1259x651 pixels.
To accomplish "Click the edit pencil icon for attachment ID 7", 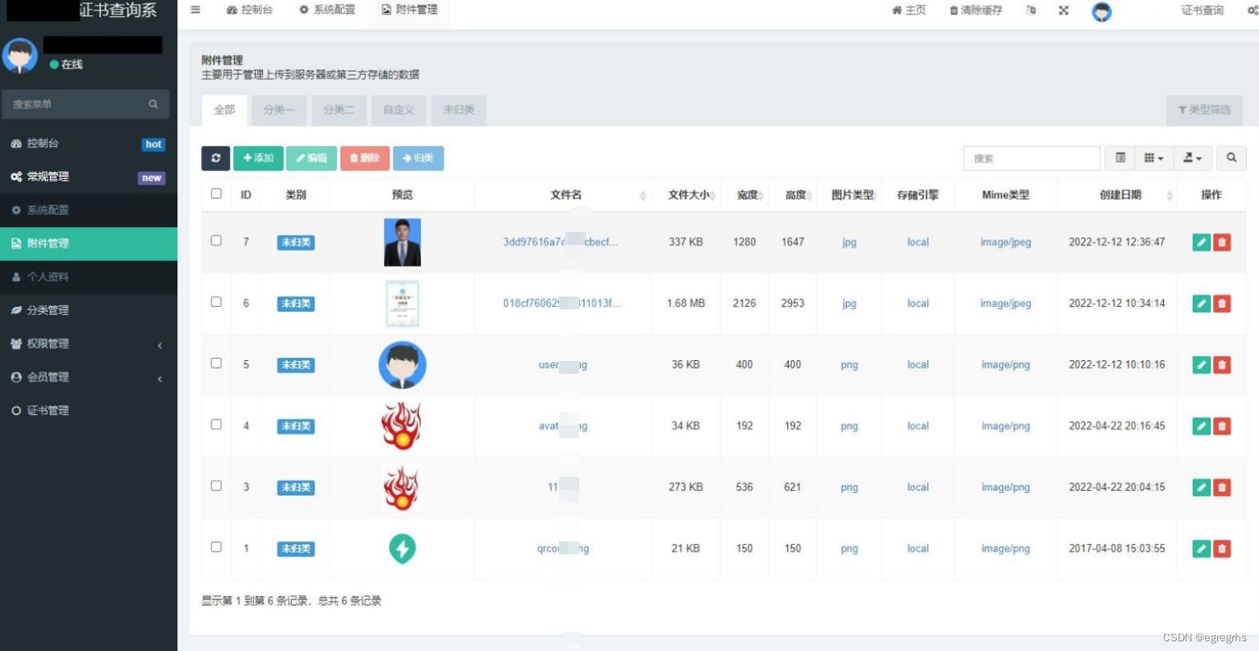I will click(1201, 242).
